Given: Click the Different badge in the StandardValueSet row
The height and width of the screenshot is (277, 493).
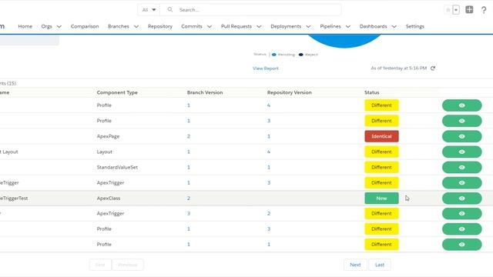Looking at the screenshot, I should coord(381,168).
